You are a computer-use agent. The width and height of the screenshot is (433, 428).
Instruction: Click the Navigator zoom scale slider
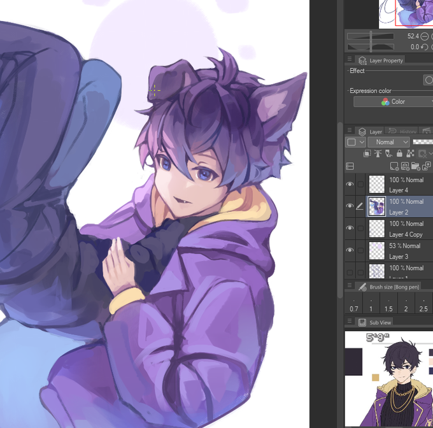point(371,36)
